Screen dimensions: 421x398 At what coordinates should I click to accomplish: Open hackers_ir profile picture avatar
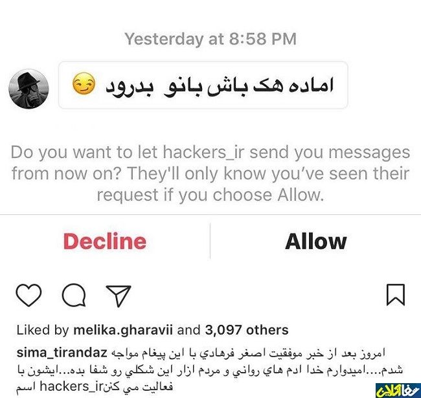[28, 89]
